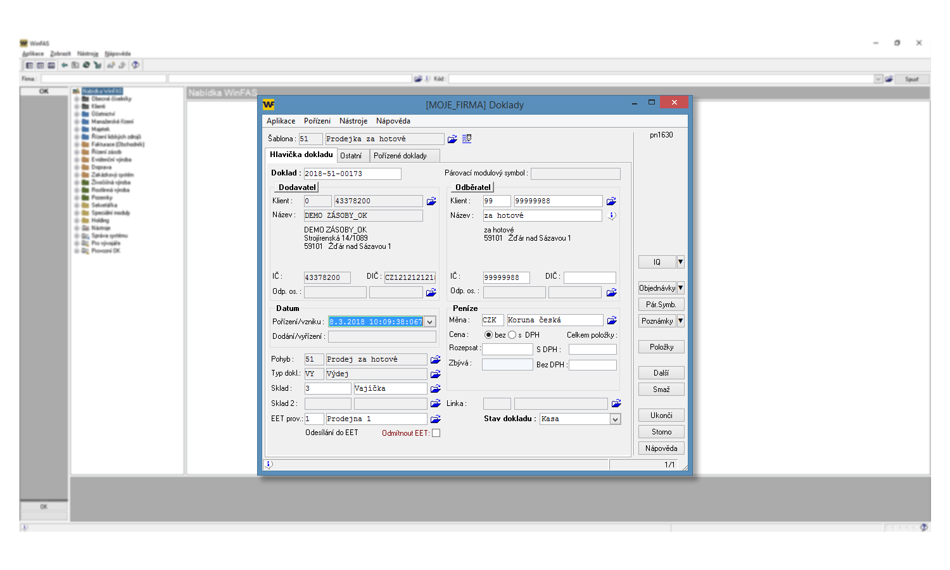This screenshot has height=570, width=950.
Task: Click the Dodání/vyřízení date field
Action: (382, 337)
